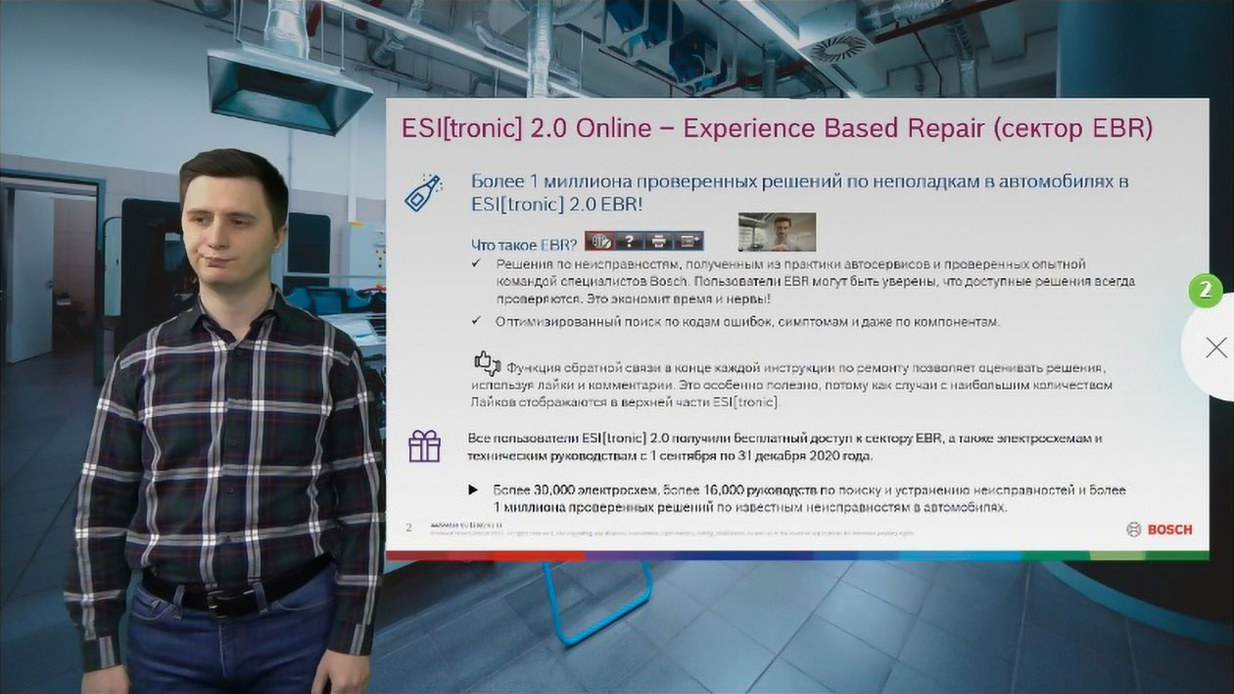Click the black arrow bullet before 30,000
Image resolution: width=1234 pixels, height=694 pixels.
click(474, 489)
